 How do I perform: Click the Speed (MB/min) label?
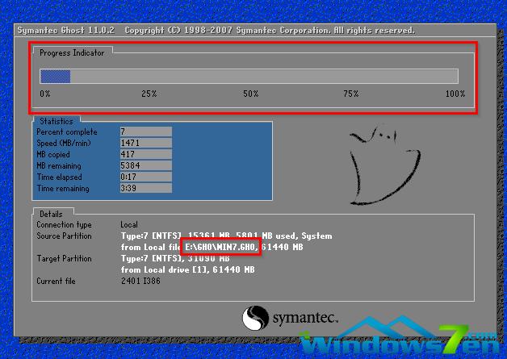64,143
